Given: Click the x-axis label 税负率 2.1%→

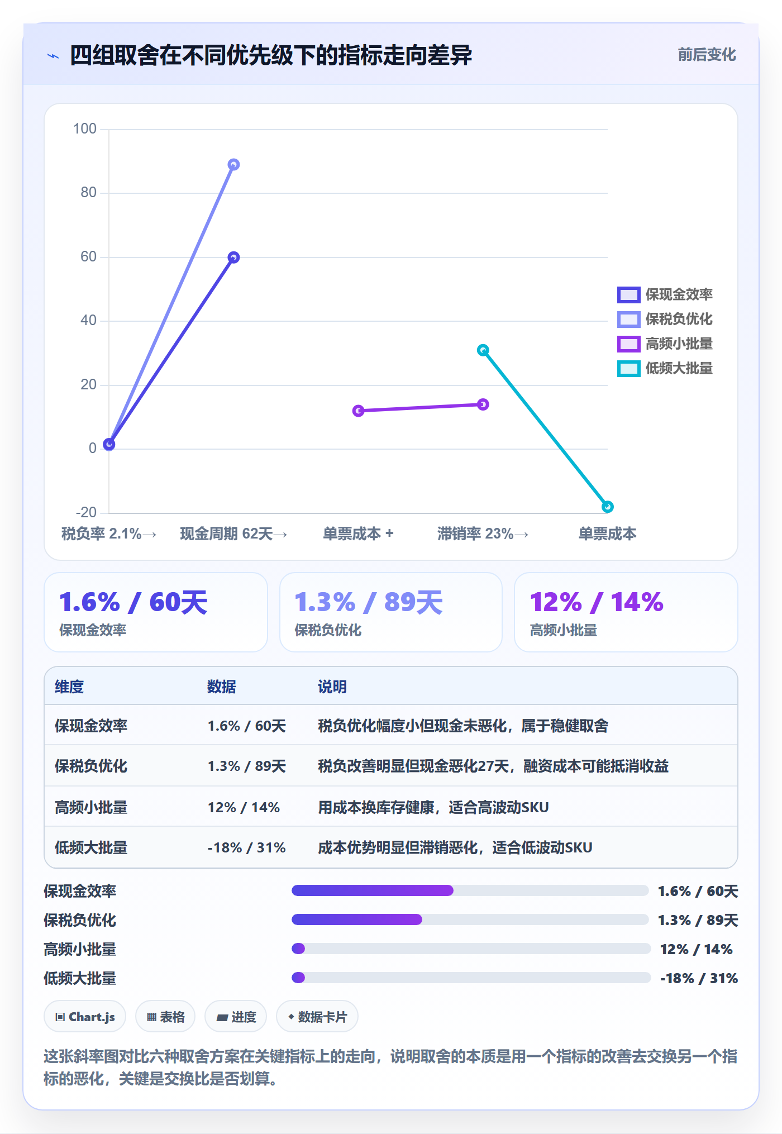Looking at the screenshot, I should pos(109,533).
